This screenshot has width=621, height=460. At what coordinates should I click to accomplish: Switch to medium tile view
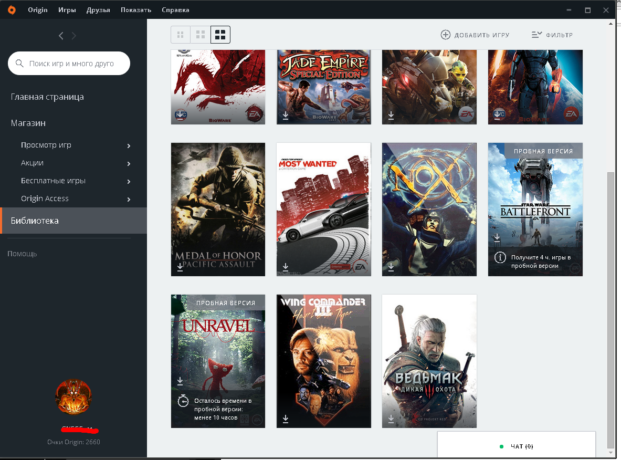click(x=200, y=35)
